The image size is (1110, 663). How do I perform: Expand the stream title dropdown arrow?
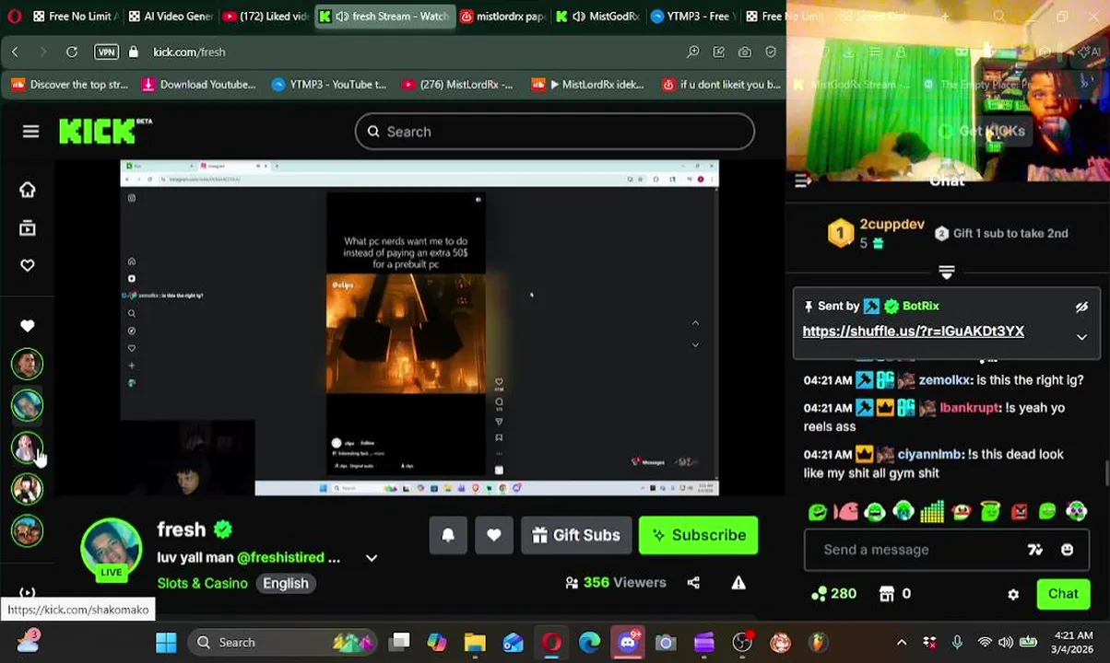coord(372,558)
